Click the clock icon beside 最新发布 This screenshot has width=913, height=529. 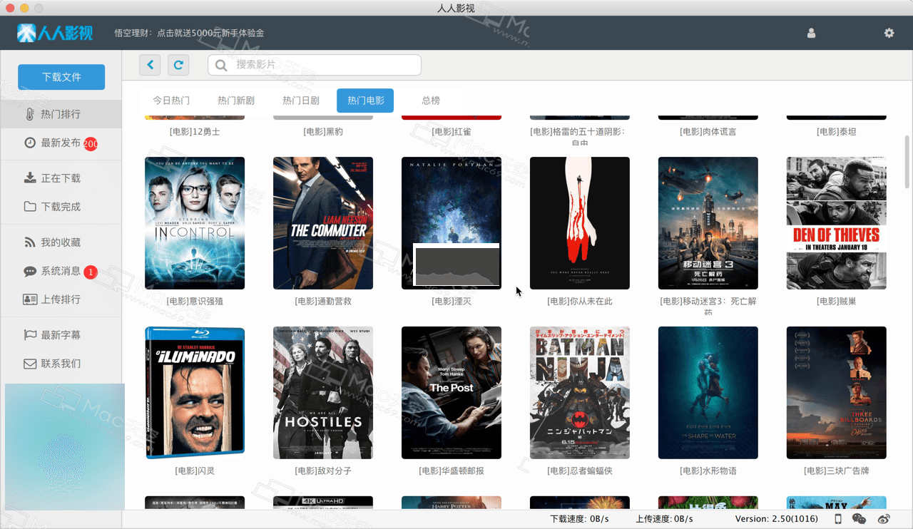30,143
